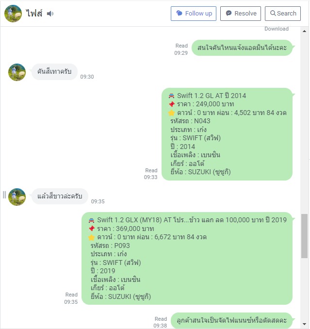Click avatar beside the 09:30 message
Image resolution: width=310 pixels, height=329 pixels.
(17, 72)
